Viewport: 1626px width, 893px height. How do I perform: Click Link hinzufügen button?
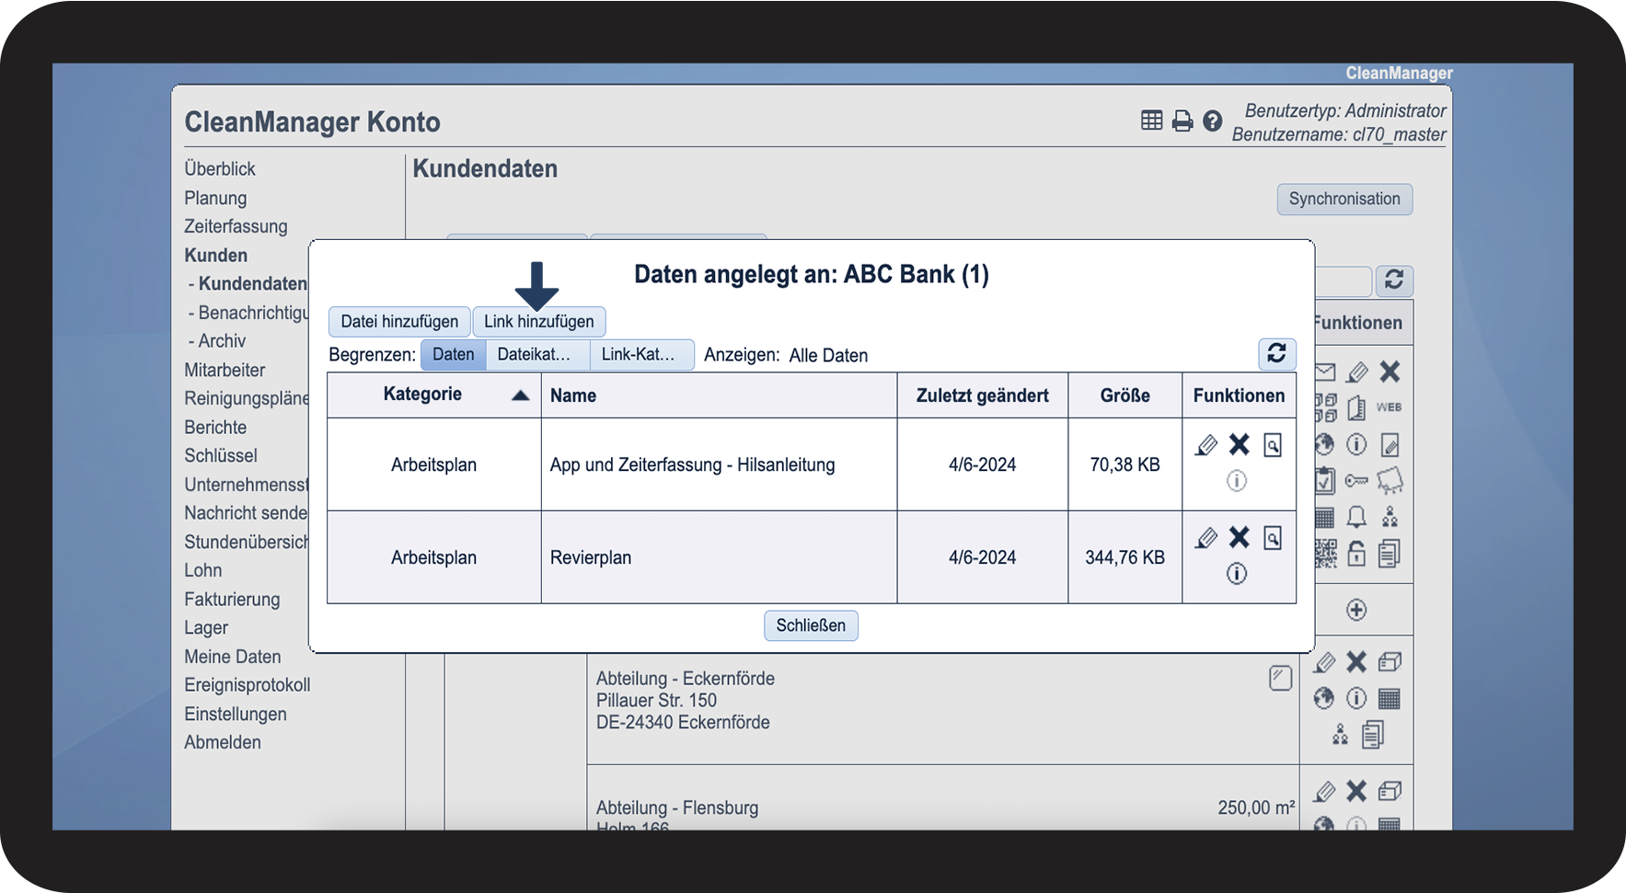click(x=539, y=322)
